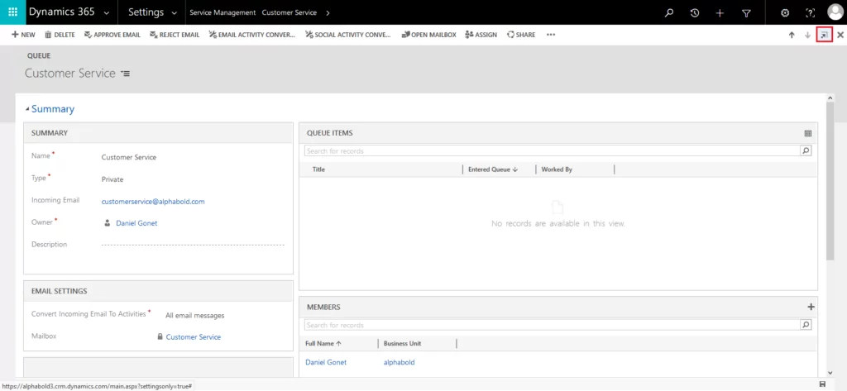Screen dimensions: 847x391
Task: Click the scrollbar down arrow
Action: 830,373
